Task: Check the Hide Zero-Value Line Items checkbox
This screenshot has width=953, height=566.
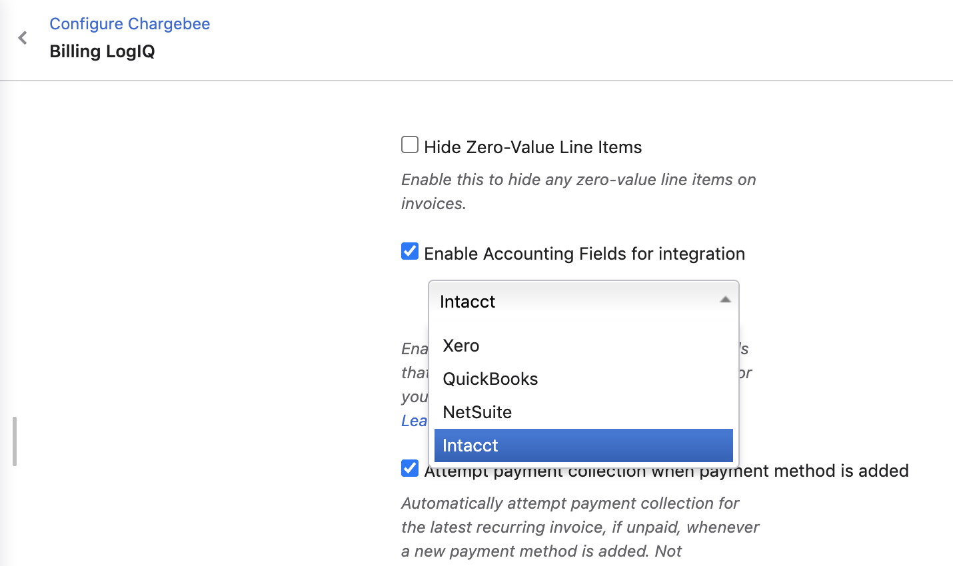Action: click(410, 145)
